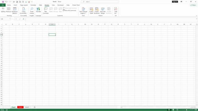198x111 pixels.
Task: Open Ribbon Display Options
Action: click(181, 2)
